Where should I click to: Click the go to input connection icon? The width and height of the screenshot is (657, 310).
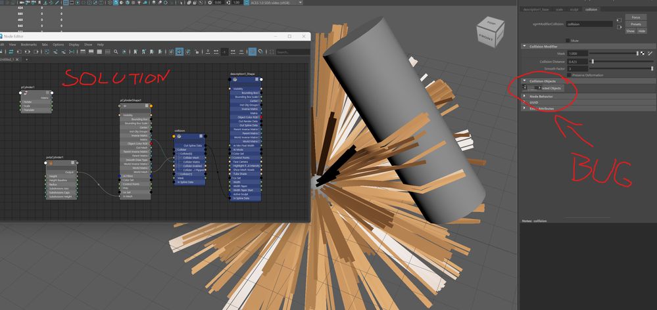(620, 20)
